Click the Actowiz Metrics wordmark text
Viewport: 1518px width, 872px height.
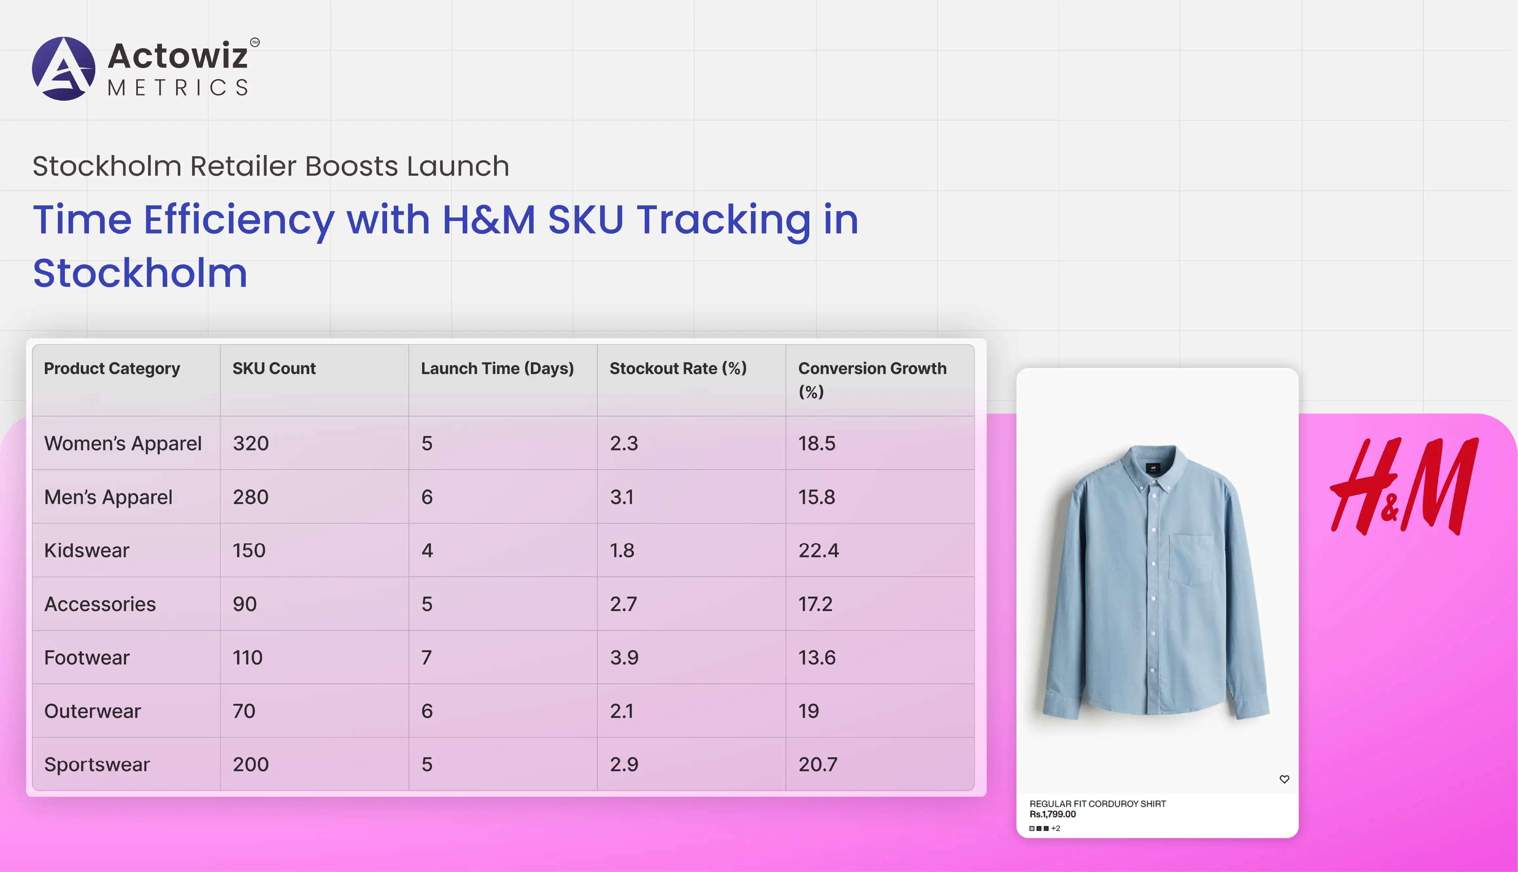click(178, 68)
